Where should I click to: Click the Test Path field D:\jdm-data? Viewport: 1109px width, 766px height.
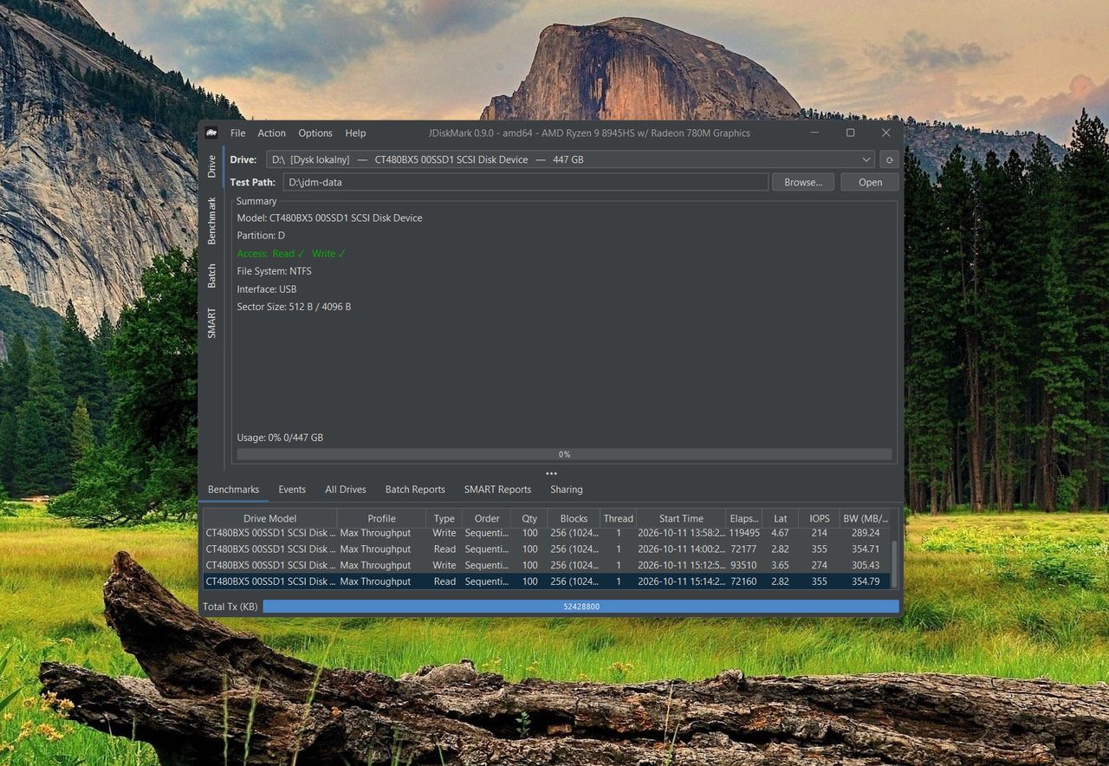526,182
